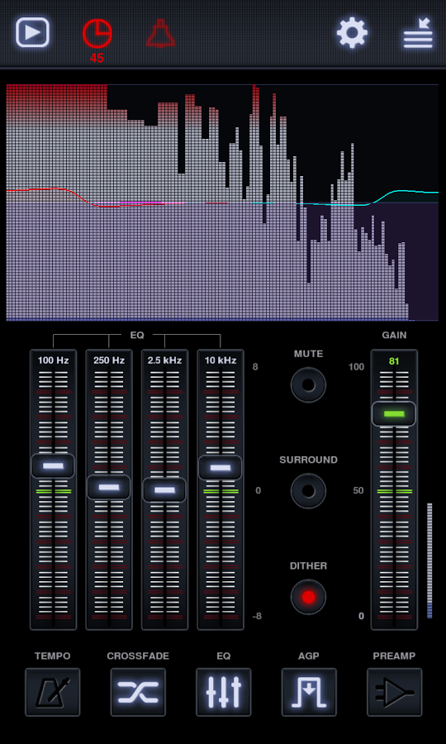The height and width of the screenshot is (744, 446).
Task: Disable the DITHER switch
Action: point(309,597)
